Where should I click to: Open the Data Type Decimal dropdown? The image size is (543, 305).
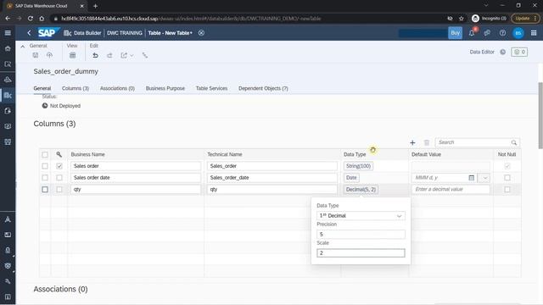[x=361, y=216]
